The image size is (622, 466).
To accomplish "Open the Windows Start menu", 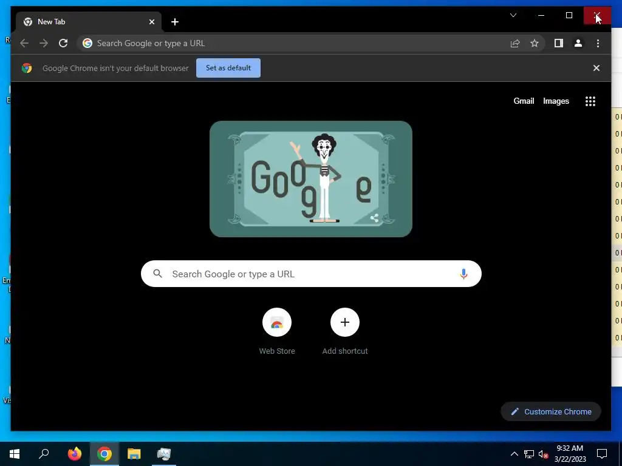I will pos(15,454).
